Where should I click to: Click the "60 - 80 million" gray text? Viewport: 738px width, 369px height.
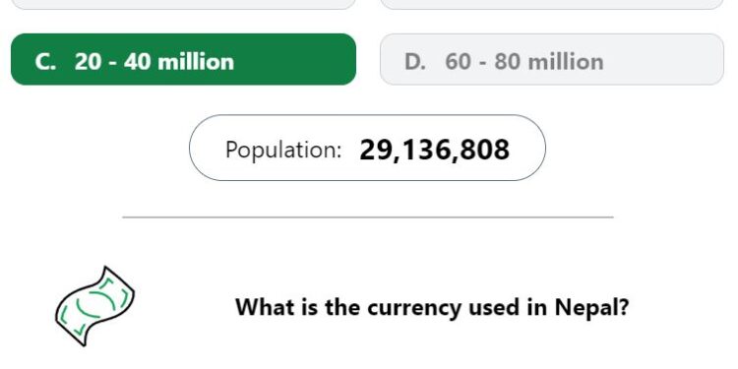point(523,62)
